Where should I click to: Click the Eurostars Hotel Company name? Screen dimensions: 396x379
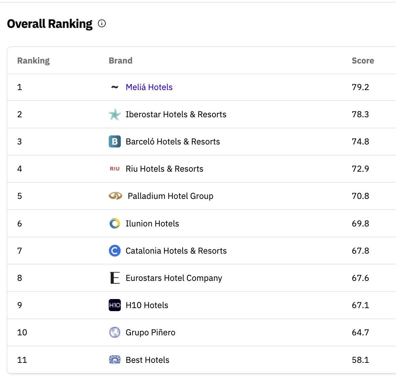(x=174, y=278)
